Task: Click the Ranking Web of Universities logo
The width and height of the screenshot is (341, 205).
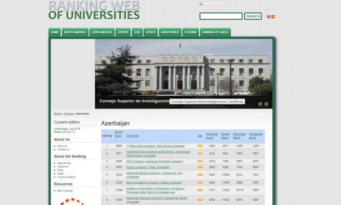Action: 94,10
